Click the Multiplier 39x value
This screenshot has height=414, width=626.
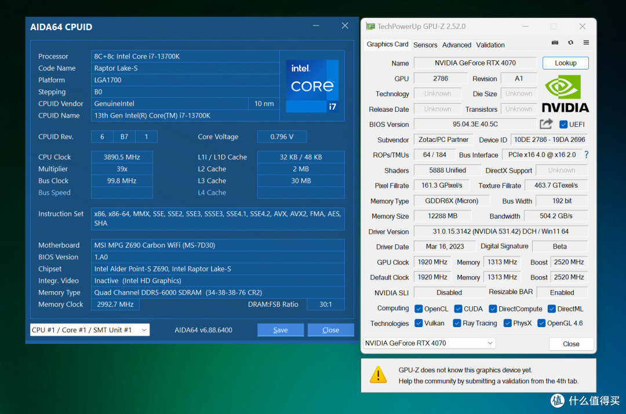(122, 169)
